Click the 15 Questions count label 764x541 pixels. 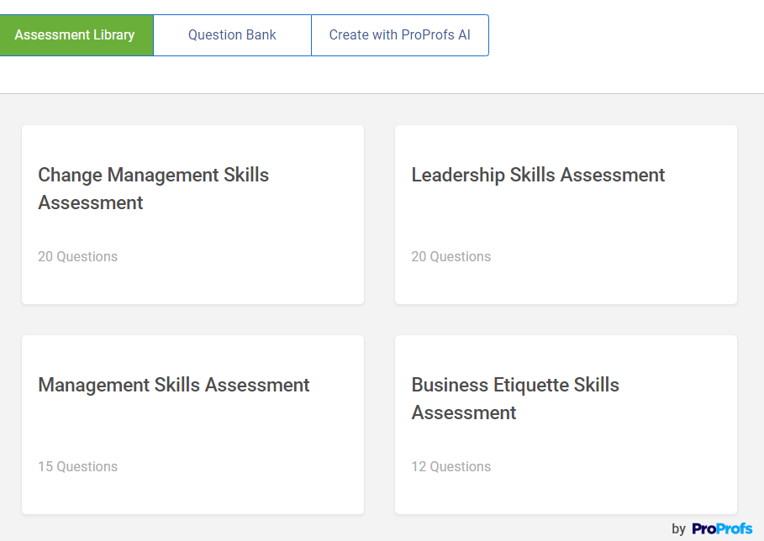pos(77,466)
